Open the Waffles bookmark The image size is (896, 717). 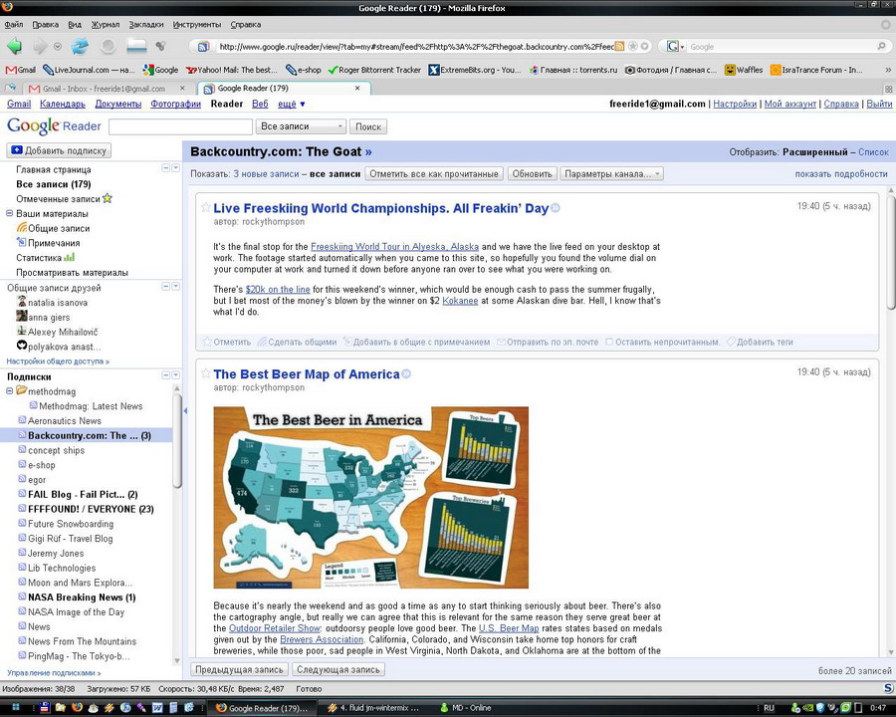click(x=744, y=70)
